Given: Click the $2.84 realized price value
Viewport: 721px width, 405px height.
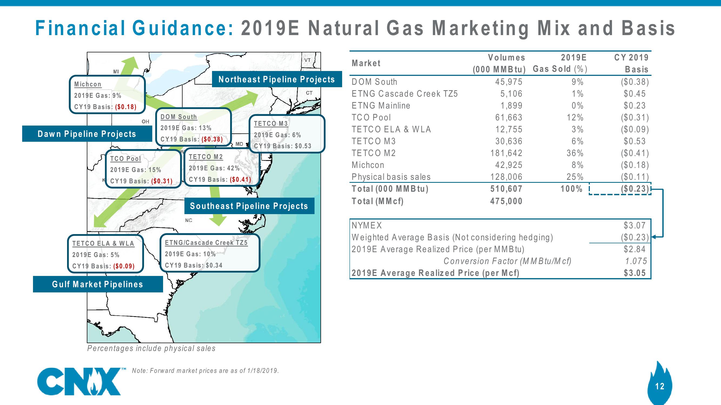Looking at the screenshot, I should point(634,249).
